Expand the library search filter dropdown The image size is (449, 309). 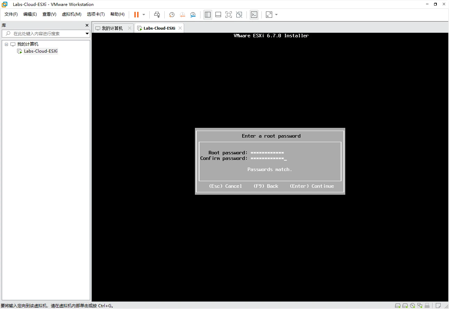(x=87, y=34)
